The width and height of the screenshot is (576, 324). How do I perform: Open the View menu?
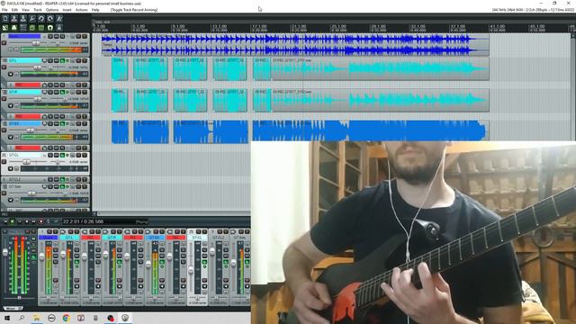click(x=26, y=10)
